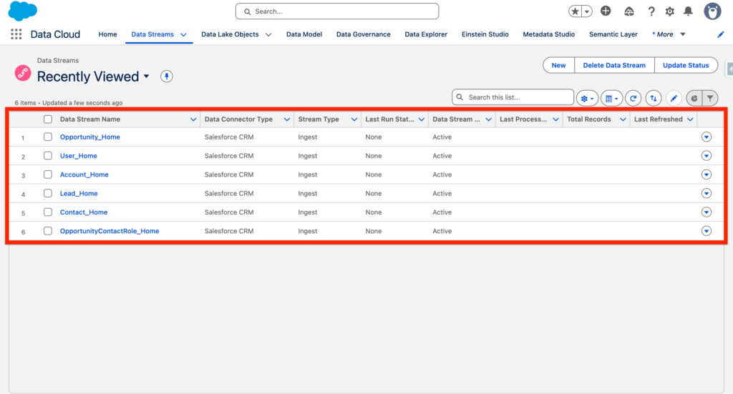This screenshot has height=394, width=733.
Task: Check the Opportunity_Home row checkbox
Action: pos(48,137)
